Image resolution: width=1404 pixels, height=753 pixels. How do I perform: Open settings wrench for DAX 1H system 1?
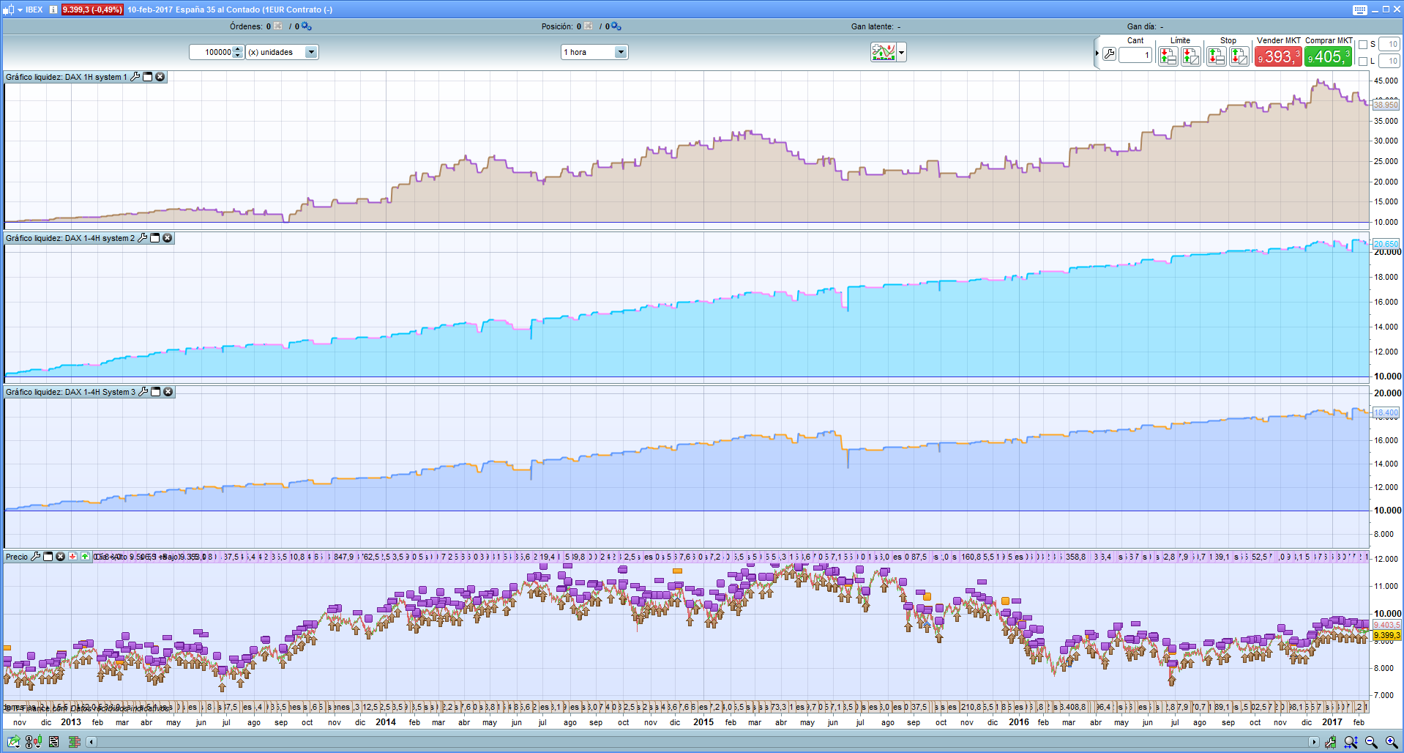point(135,77)
